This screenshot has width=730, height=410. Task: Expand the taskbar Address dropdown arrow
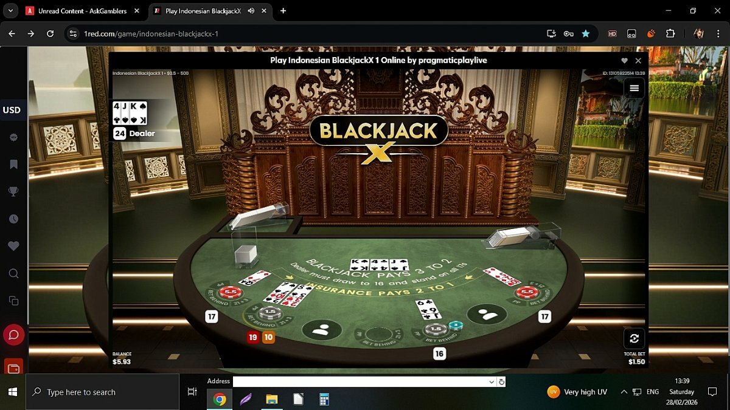[x=492, y=381]
